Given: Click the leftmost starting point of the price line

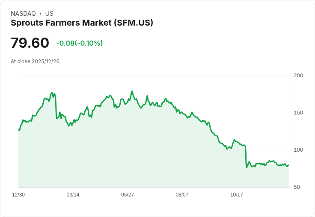Looking at the screenshot, I should click(x=19, y=130).
